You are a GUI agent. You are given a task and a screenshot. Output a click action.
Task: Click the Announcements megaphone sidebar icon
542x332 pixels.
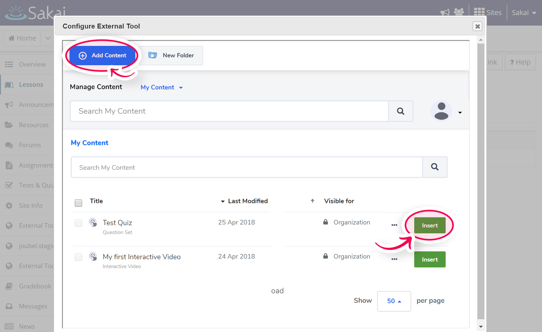pos(9,105)
